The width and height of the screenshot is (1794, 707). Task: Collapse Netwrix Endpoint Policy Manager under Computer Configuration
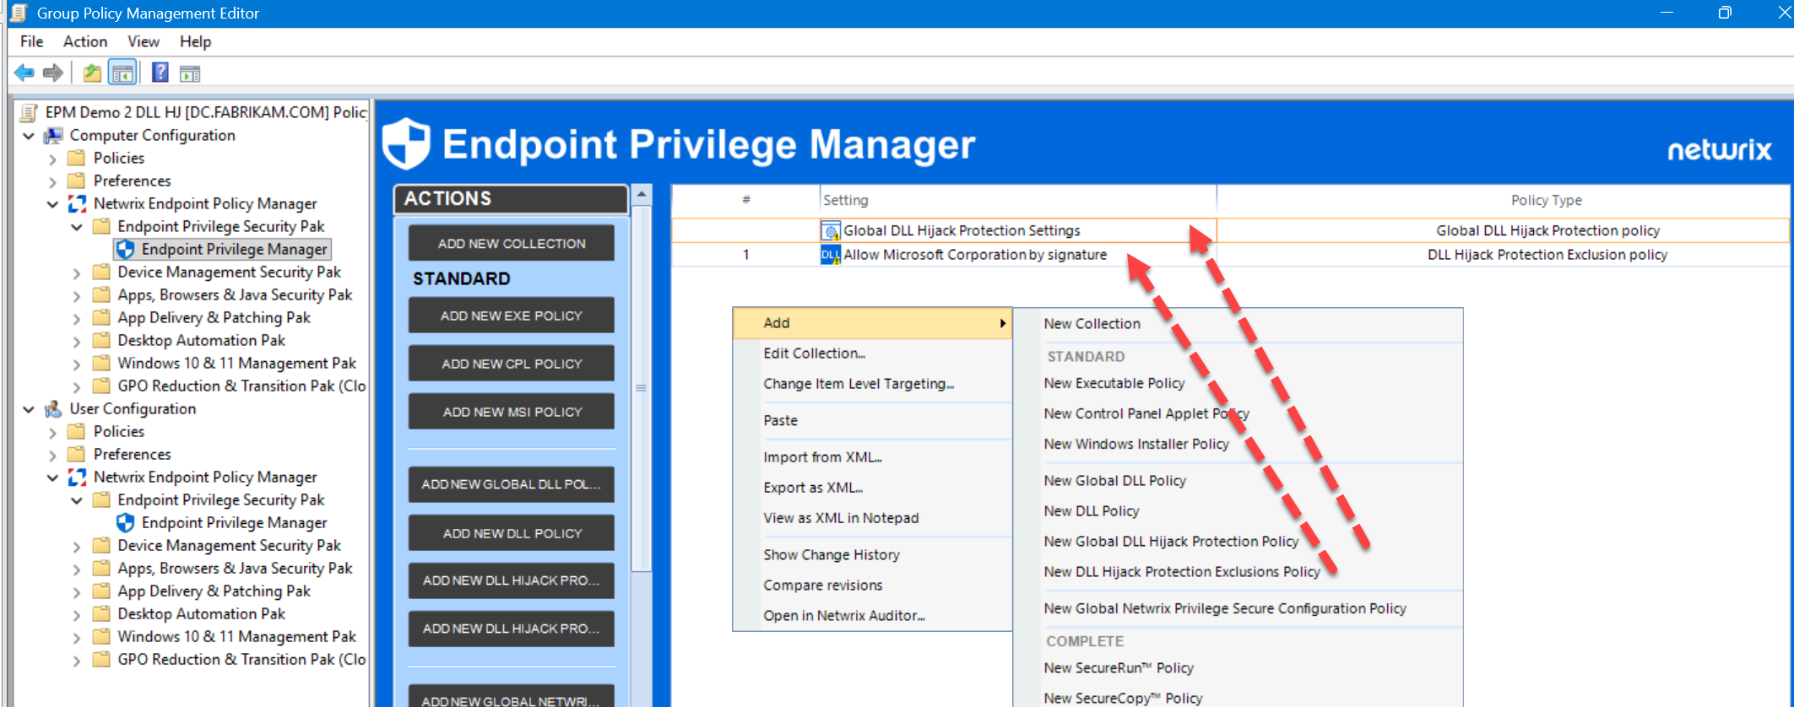pyautogui.click(x=52, y=204)
